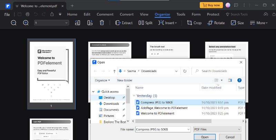Select Documents in navigation pane

point(111,110)
